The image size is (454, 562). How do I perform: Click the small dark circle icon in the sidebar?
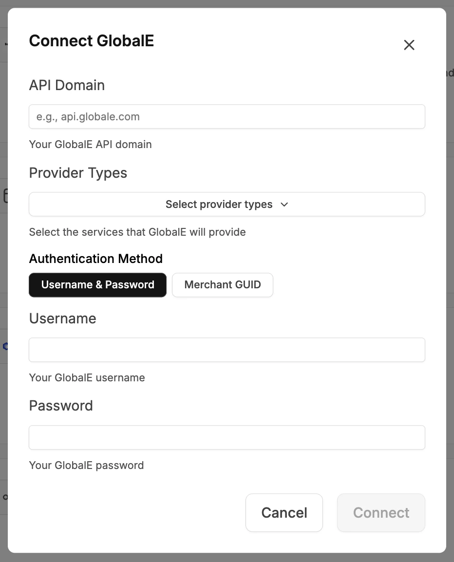point(4,497)
